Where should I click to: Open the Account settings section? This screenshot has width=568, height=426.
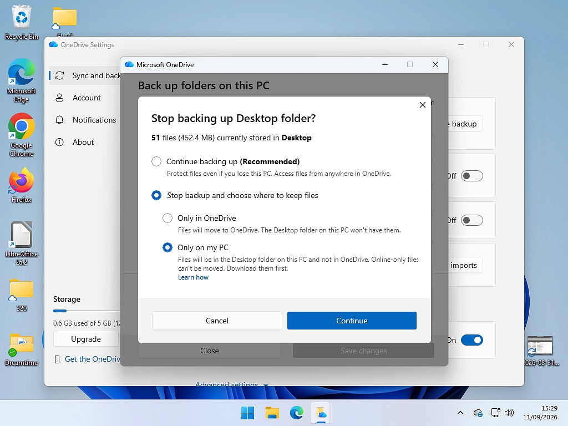pyautogui.click(x=87, y=98)
